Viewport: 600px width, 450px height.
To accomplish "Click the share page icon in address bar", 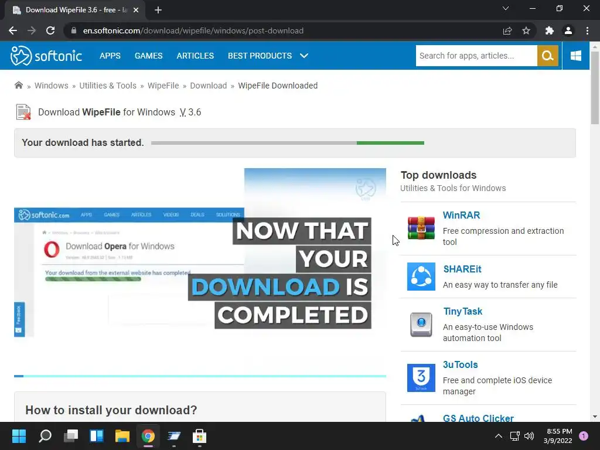I will [x=507, y=30].
